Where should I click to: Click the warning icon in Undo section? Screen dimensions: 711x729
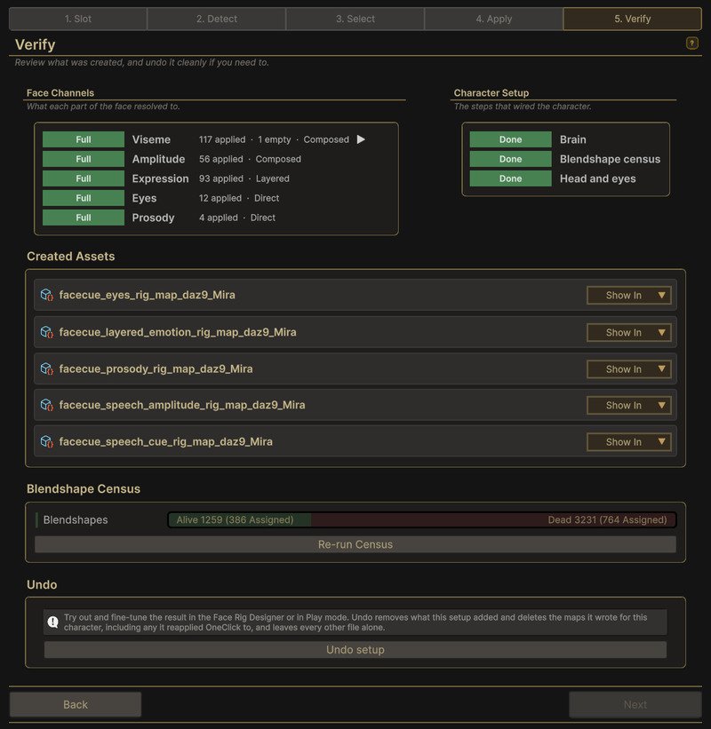[x=53, y=622]
